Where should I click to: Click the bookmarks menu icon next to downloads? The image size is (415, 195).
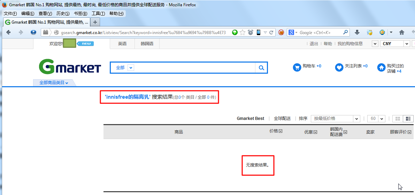click(x=369, y=32)
